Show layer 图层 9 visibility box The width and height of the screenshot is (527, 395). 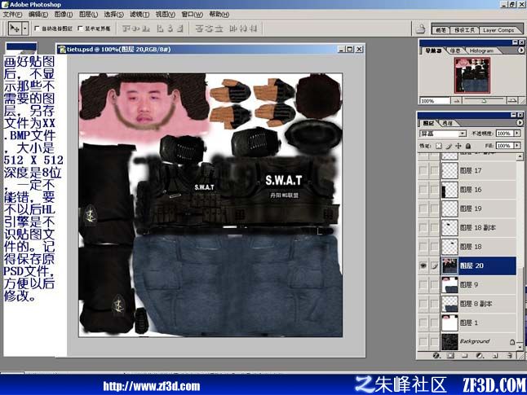423,284
